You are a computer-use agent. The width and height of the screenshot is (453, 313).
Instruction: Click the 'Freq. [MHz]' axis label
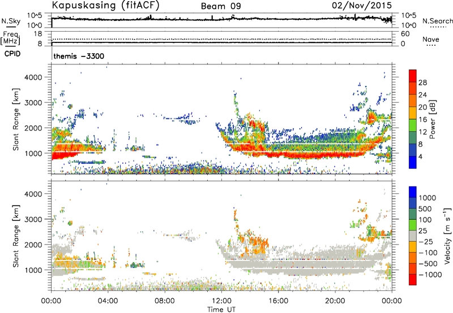tap(10, 38)
